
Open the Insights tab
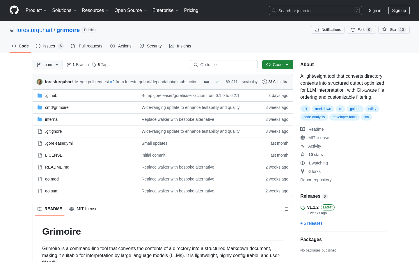tap(180, 46)
